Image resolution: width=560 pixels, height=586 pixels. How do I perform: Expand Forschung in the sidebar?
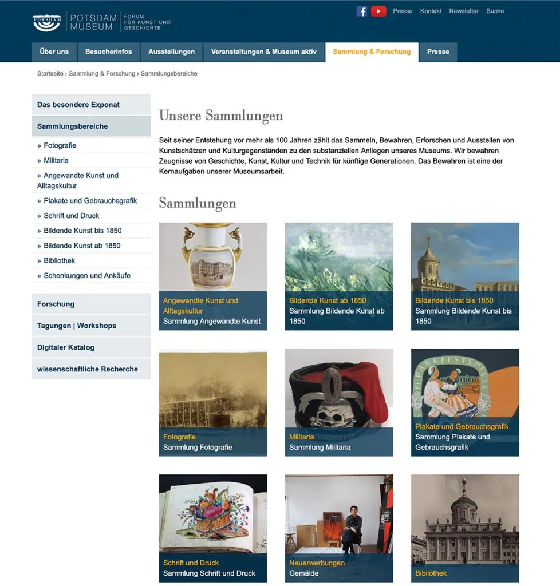click(56, 304)
